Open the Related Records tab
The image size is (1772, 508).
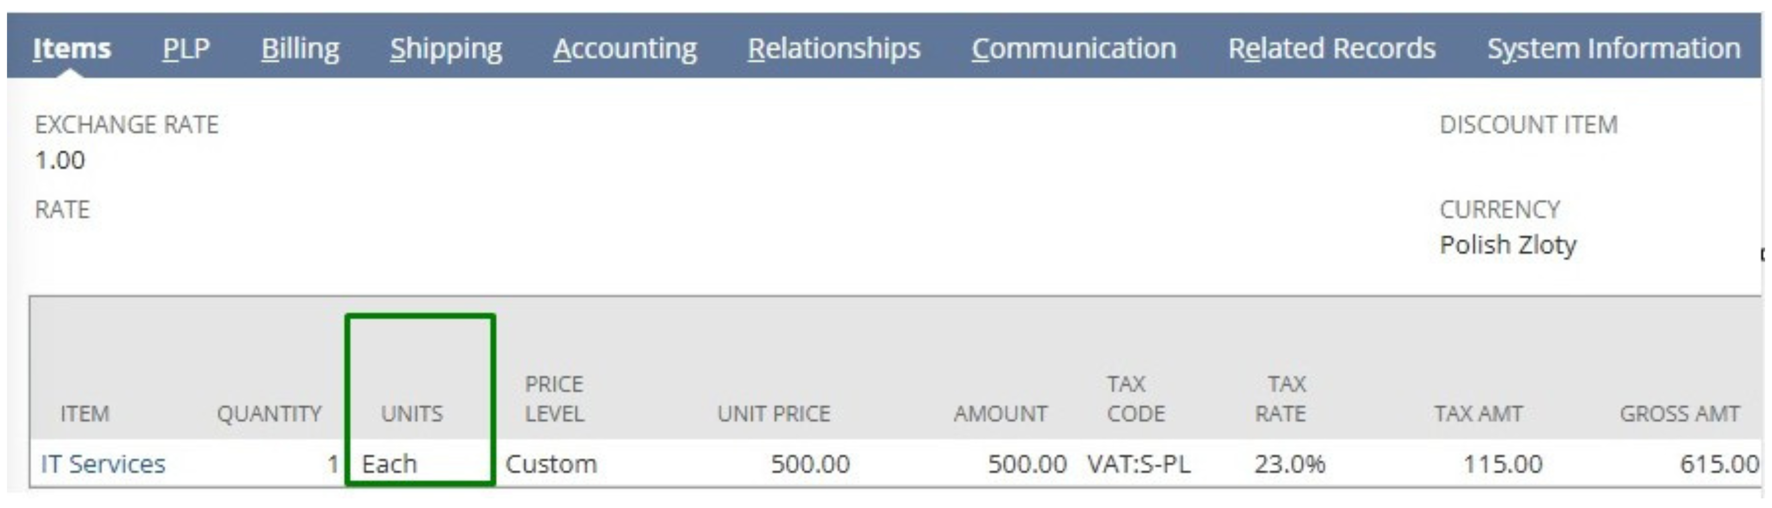(1332, 49)
